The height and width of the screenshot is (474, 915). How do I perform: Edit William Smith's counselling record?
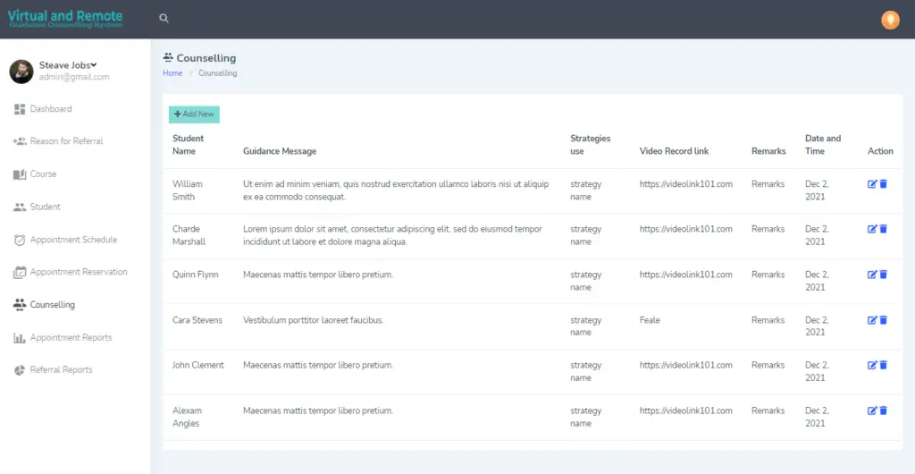click(x=872, y=184)
